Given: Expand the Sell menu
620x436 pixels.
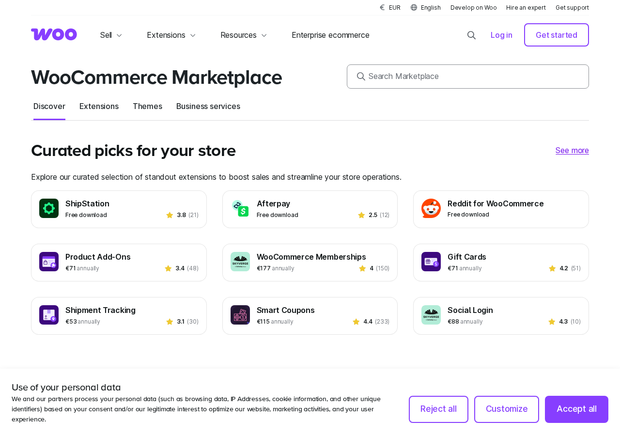Looking at the screenshot, I should (x=111, y=35).
